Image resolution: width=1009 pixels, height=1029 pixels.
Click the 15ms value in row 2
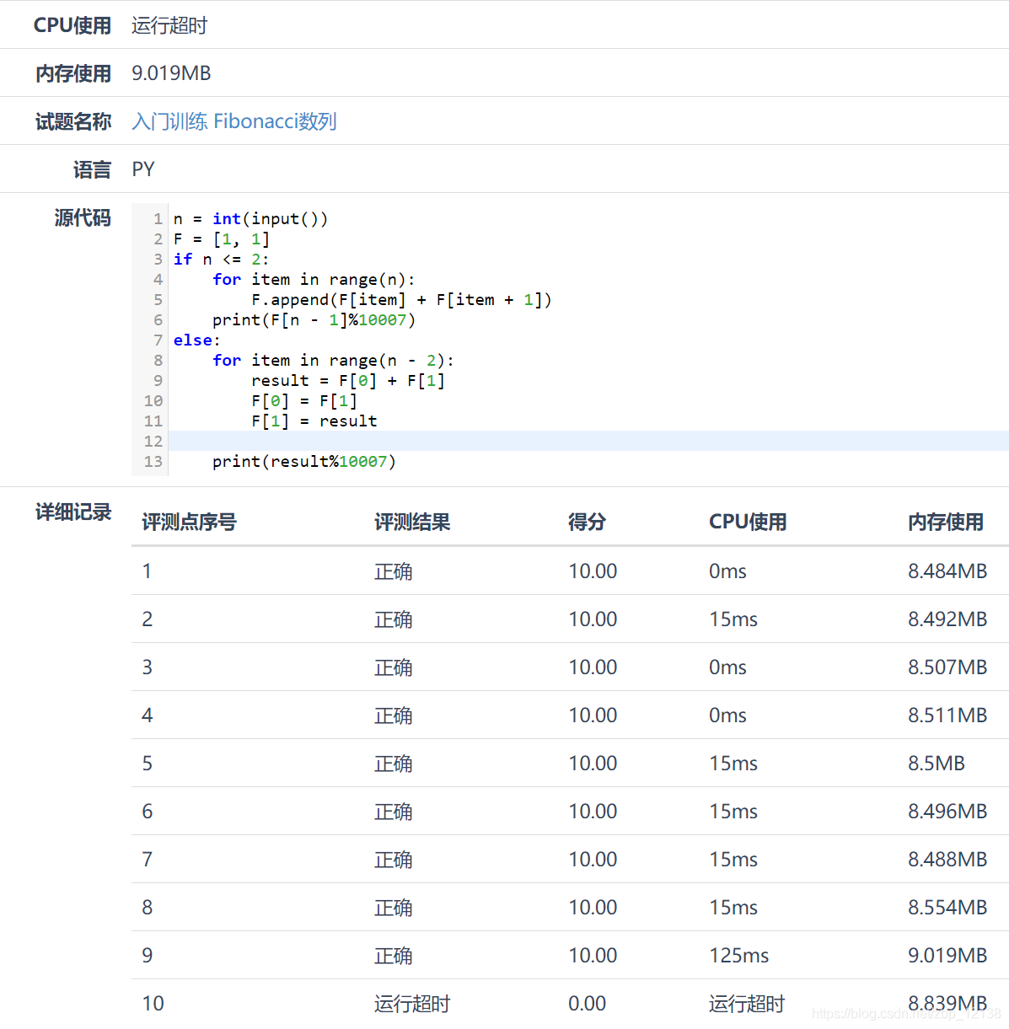click(733, 619)
